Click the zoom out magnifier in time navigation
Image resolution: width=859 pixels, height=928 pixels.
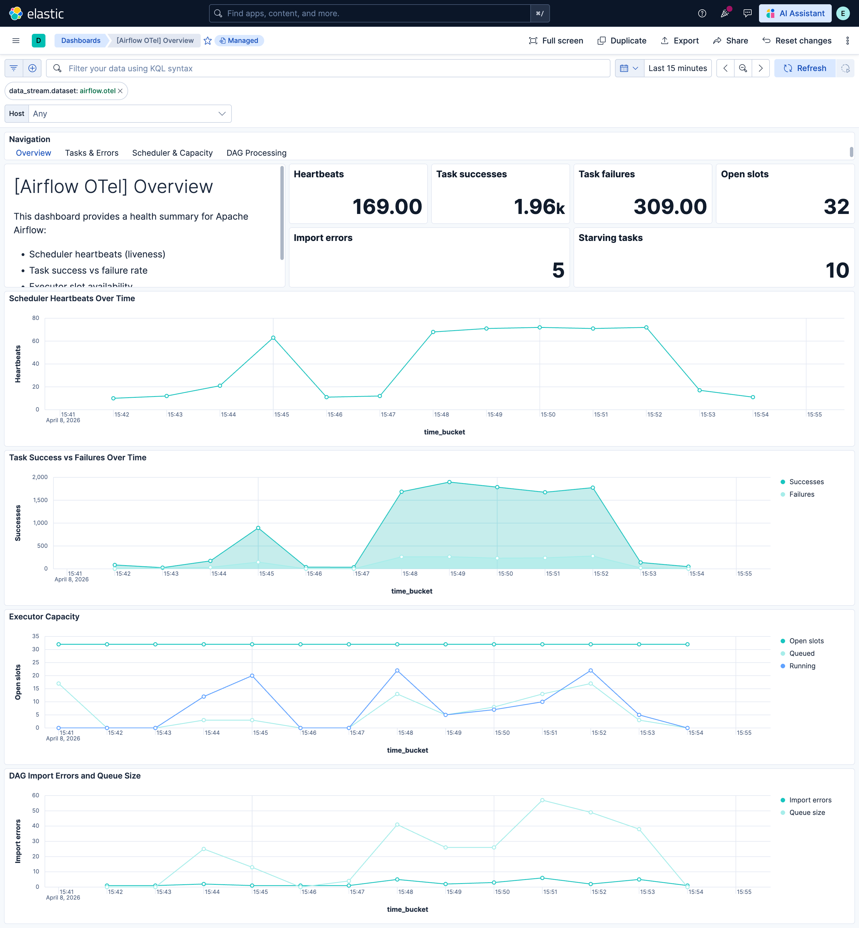pos(743,68)
